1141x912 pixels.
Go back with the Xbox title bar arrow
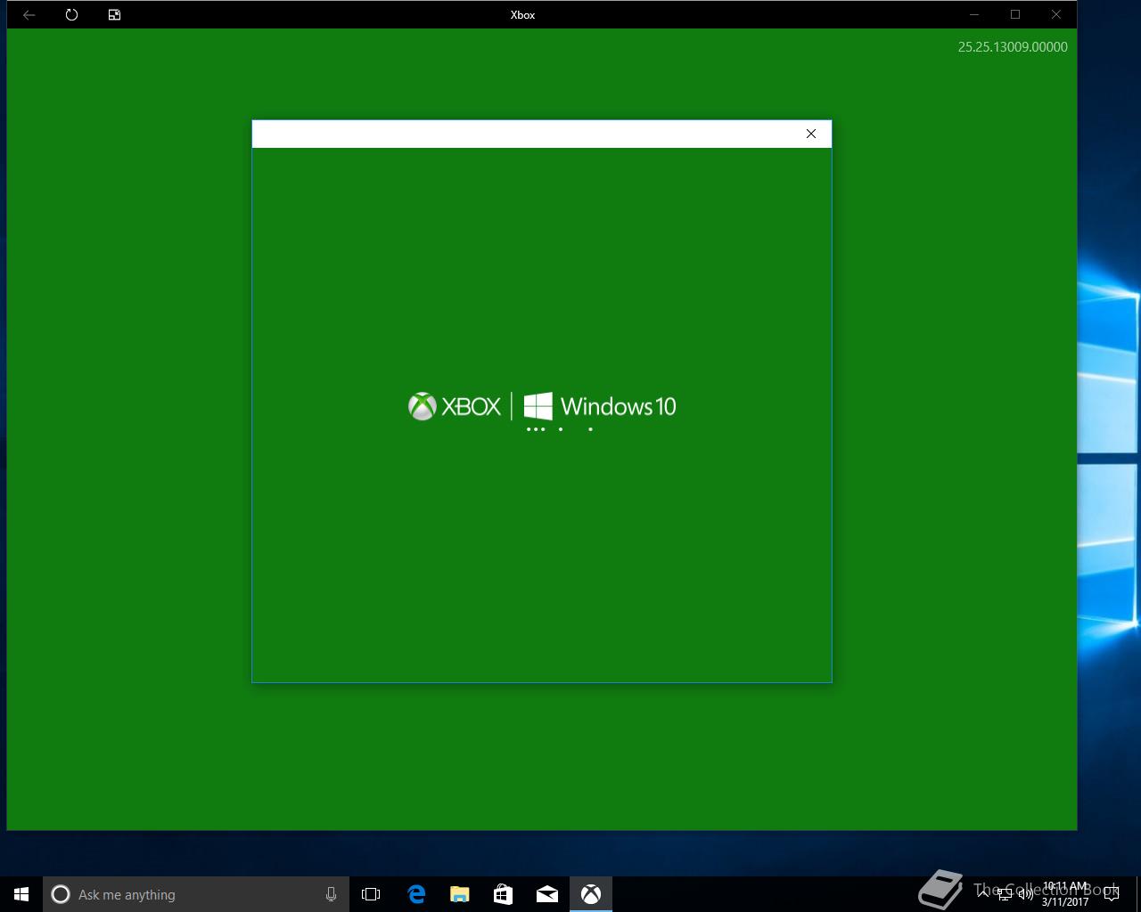[29, 14]
